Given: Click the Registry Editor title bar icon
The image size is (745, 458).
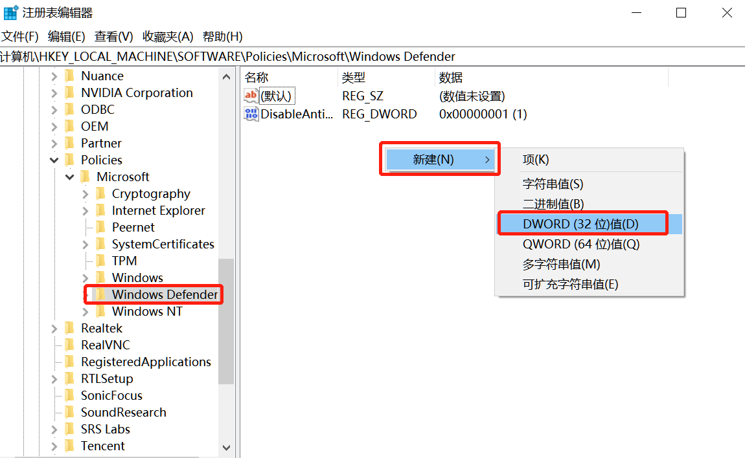Looking at the screenshot, I should 11,12.
